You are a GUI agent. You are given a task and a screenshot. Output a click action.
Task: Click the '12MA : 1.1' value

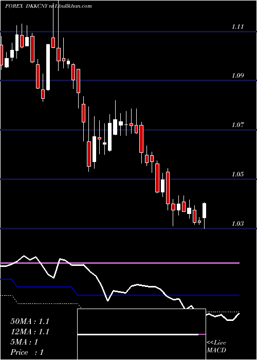(x=30, y=332)
